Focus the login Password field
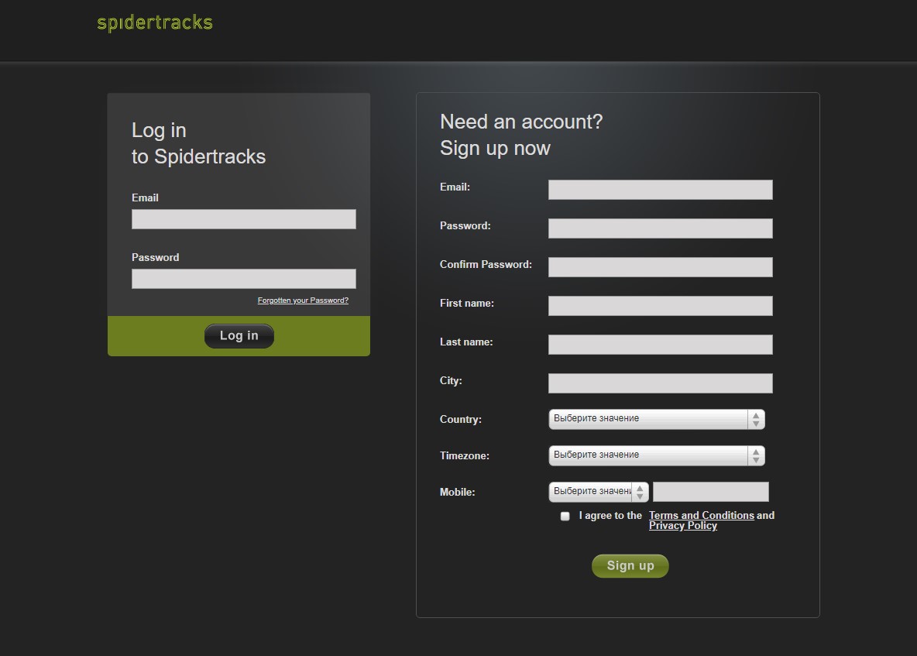This screenshot has height=656, width=917. 244,279
